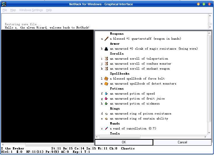The image size is (214, 155).
Task: Click the wand of cancellation icon
Action: click(106, 128)
